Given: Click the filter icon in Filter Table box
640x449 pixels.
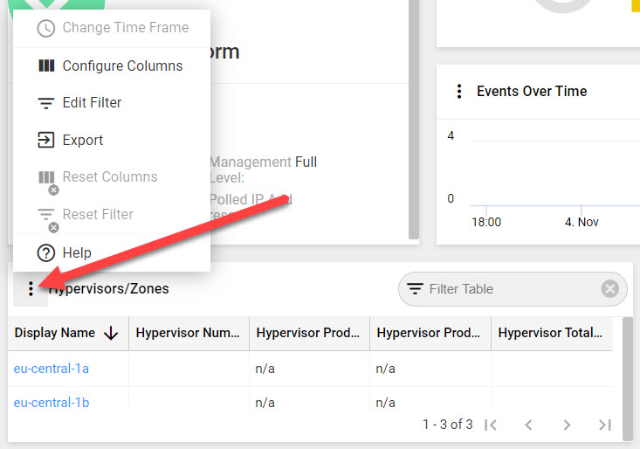Looking at the screenshot, I should [415, 289].
